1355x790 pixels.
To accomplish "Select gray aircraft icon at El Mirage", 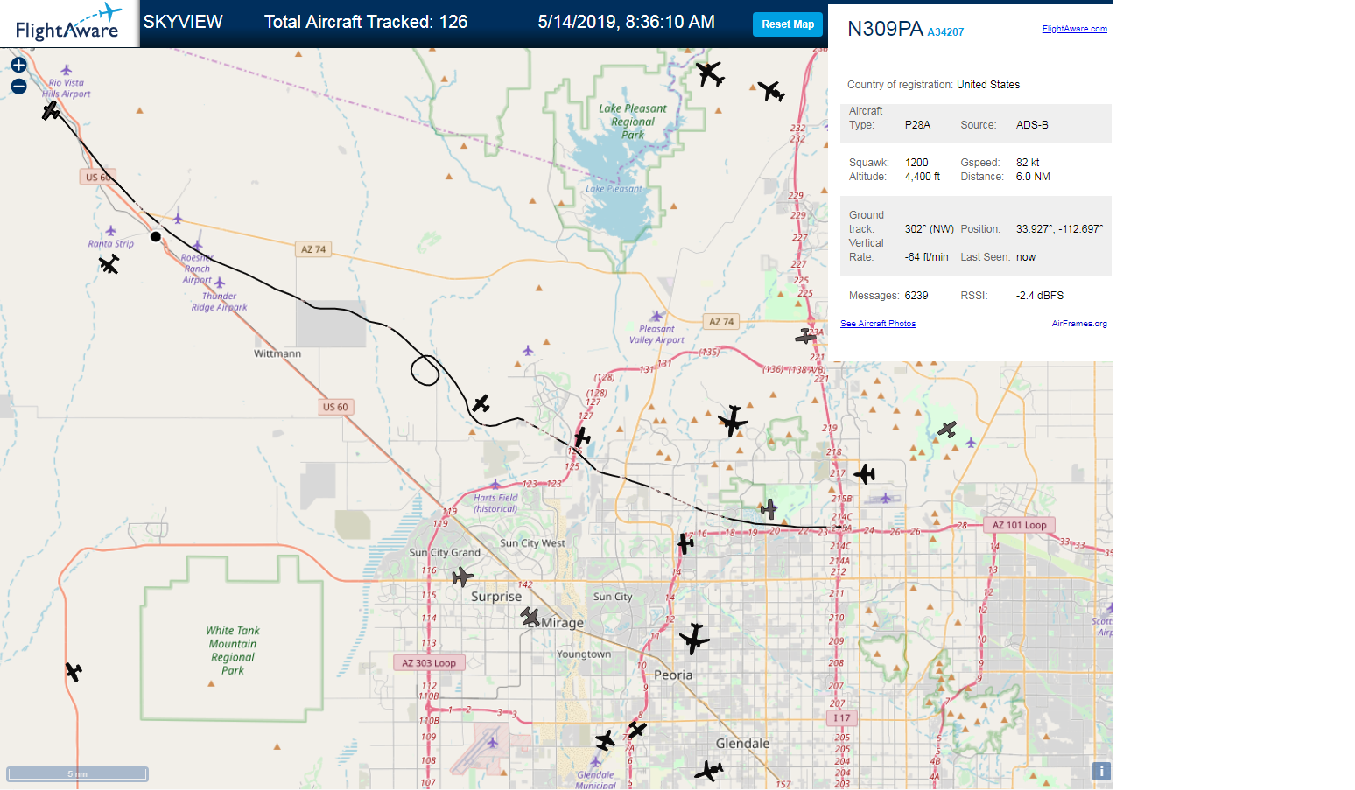I will tap(530, 617).
